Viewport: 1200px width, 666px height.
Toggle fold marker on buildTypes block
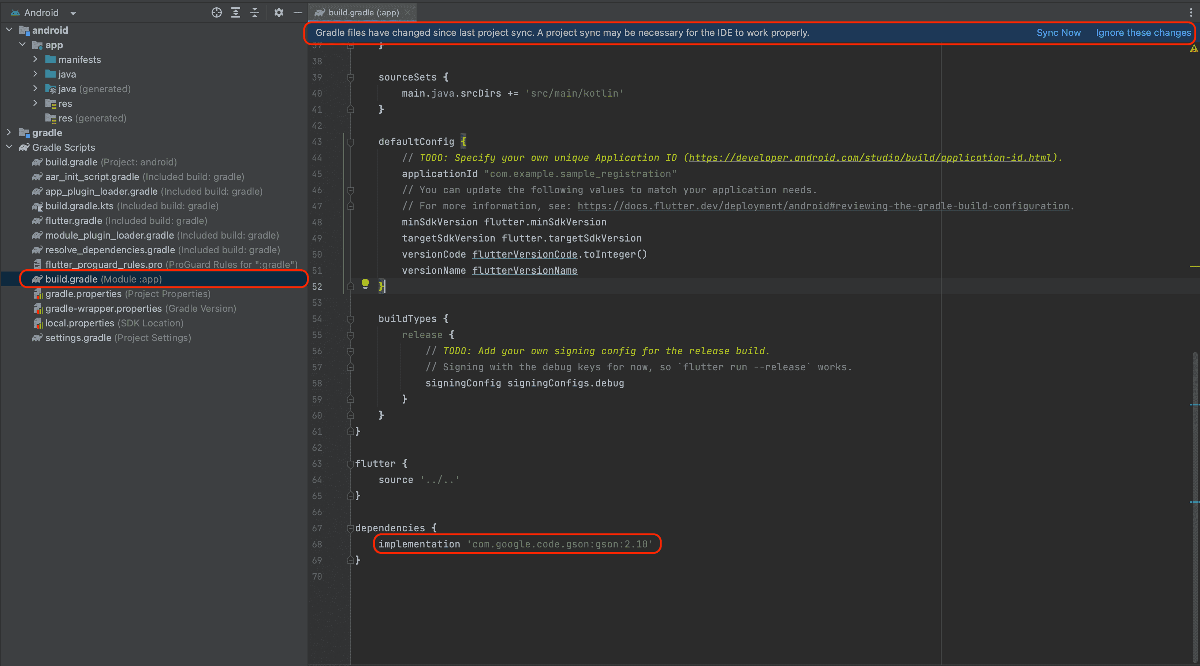click(351, 319)
